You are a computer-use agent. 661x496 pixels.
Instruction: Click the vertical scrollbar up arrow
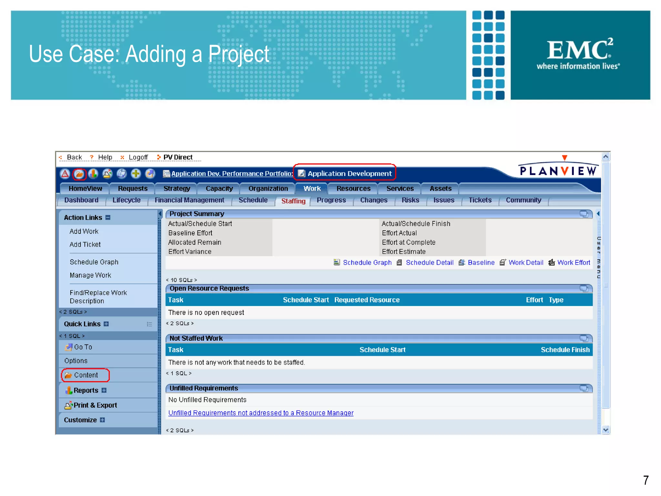[606, 157]
